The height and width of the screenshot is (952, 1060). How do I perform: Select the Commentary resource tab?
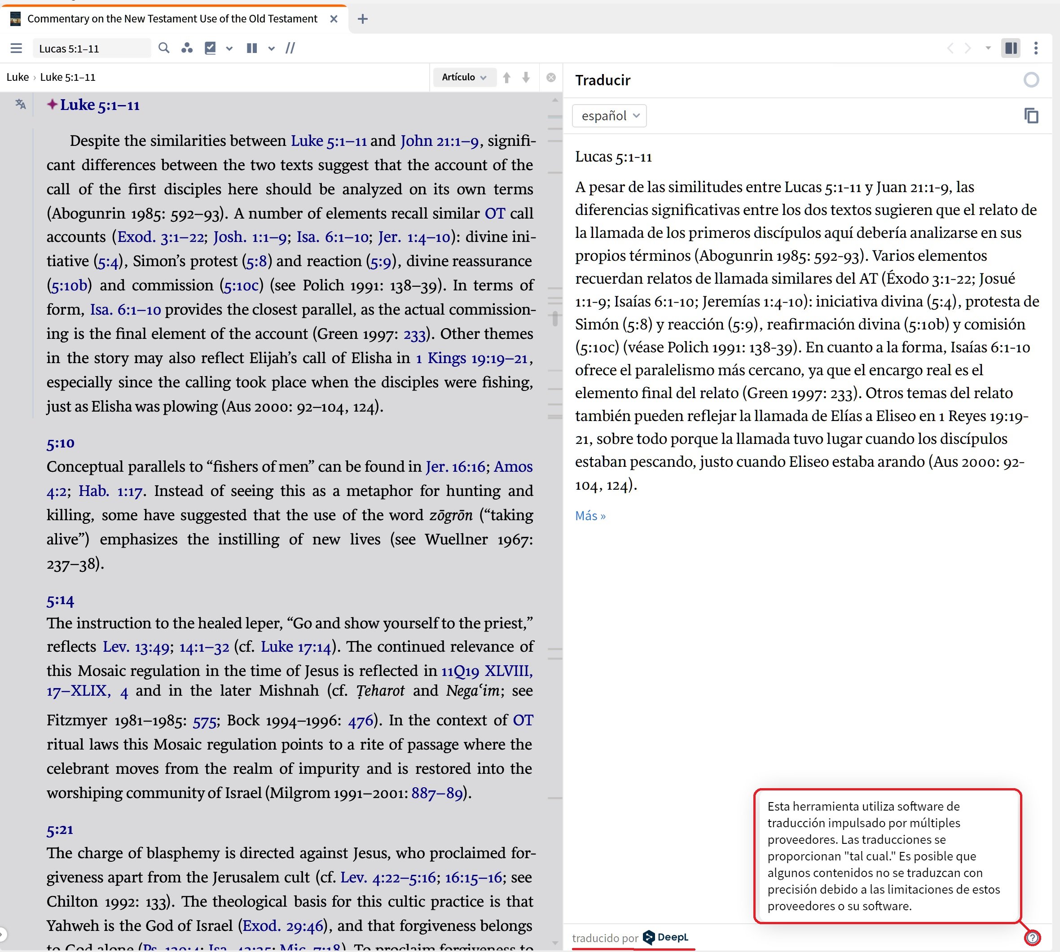click(x=172, y=19)
